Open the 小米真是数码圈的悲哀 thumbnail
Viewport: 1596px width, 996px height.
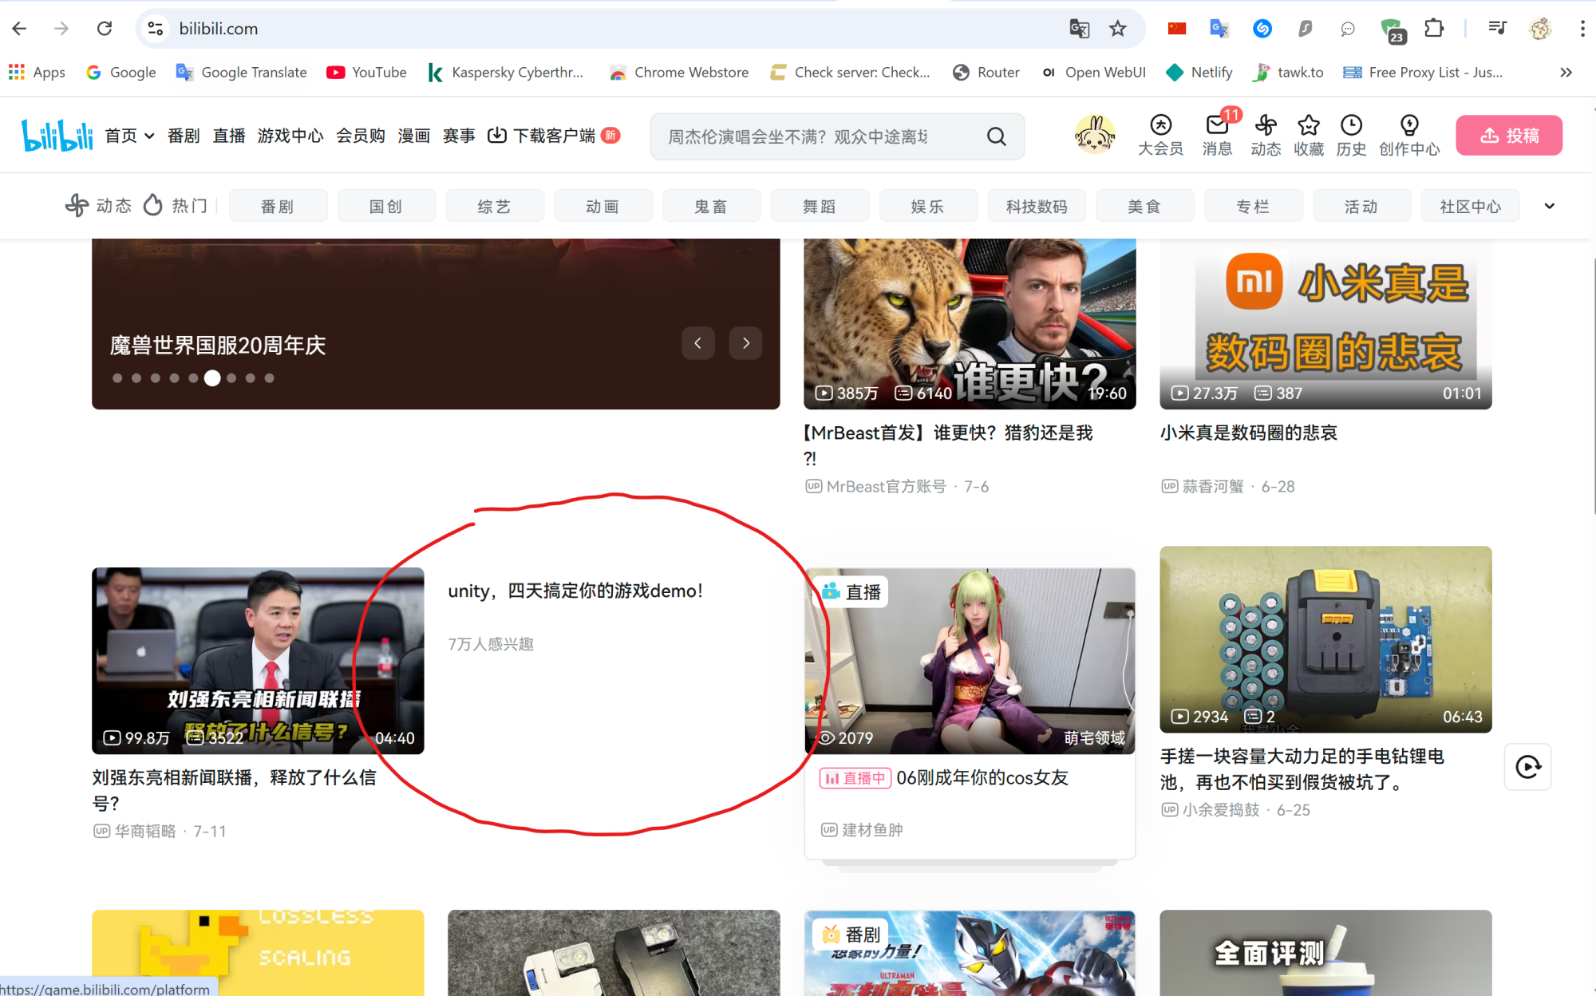[x=1325, y=324]
